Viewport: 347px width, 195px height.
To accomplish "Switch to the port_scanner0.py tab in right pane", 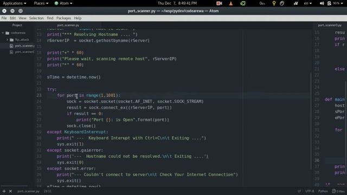I will coord(330,25).
